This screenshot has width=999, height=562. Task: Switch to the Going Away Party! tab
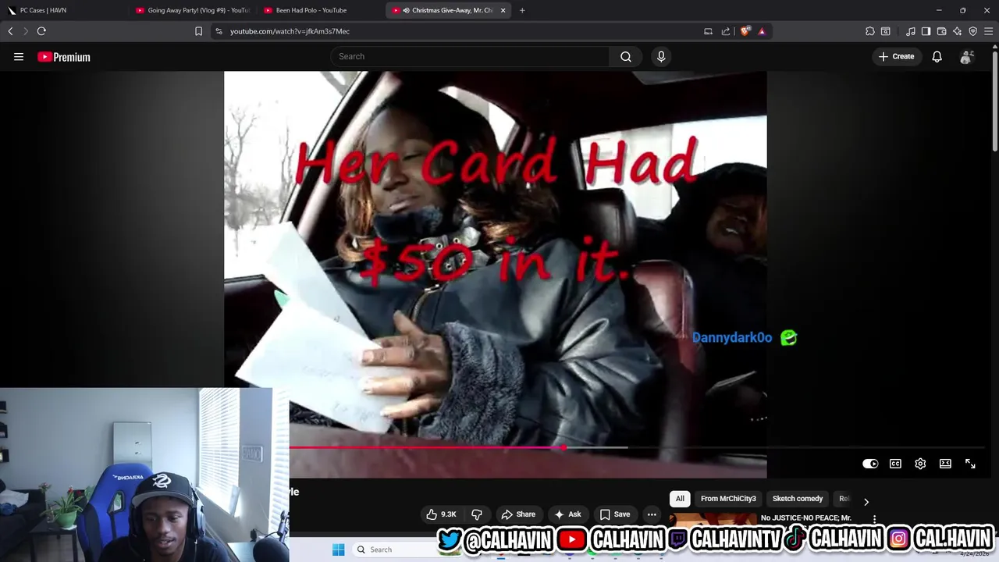click(x=192, y=10)
